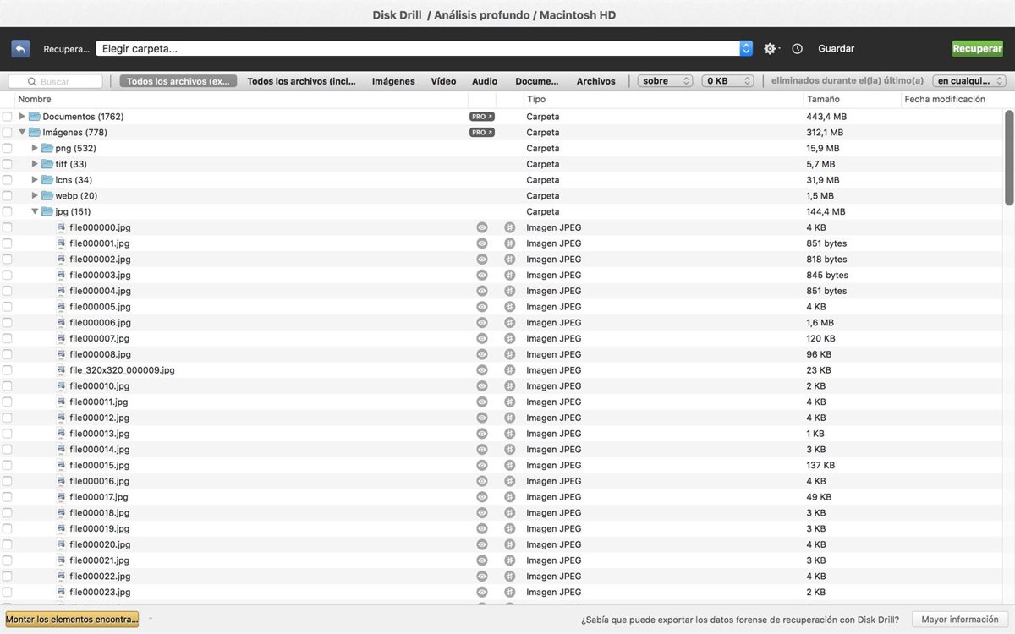Screen dimensions: 1015x634
Task: Preview file000012.jpg with its eye icon
Action: [x=482, y=418]
